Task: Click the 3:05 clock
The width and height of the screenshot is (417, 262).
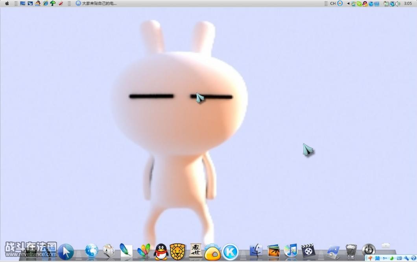Action: [x=408, y=4]
